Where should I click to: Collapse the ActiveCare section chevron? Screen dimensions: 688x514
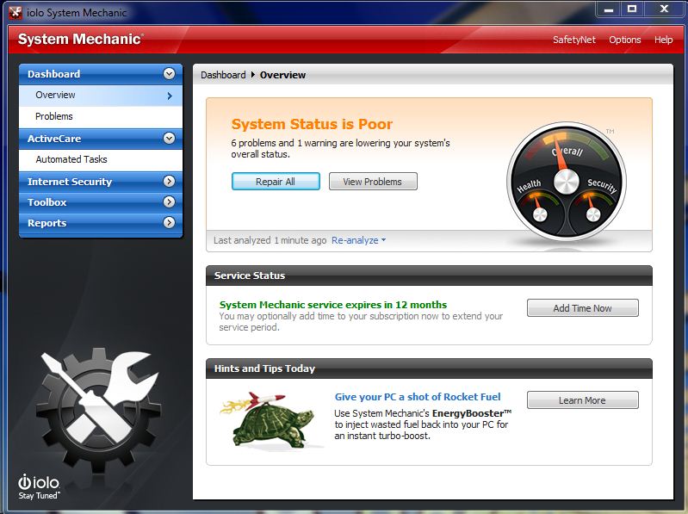pos(169,139)
